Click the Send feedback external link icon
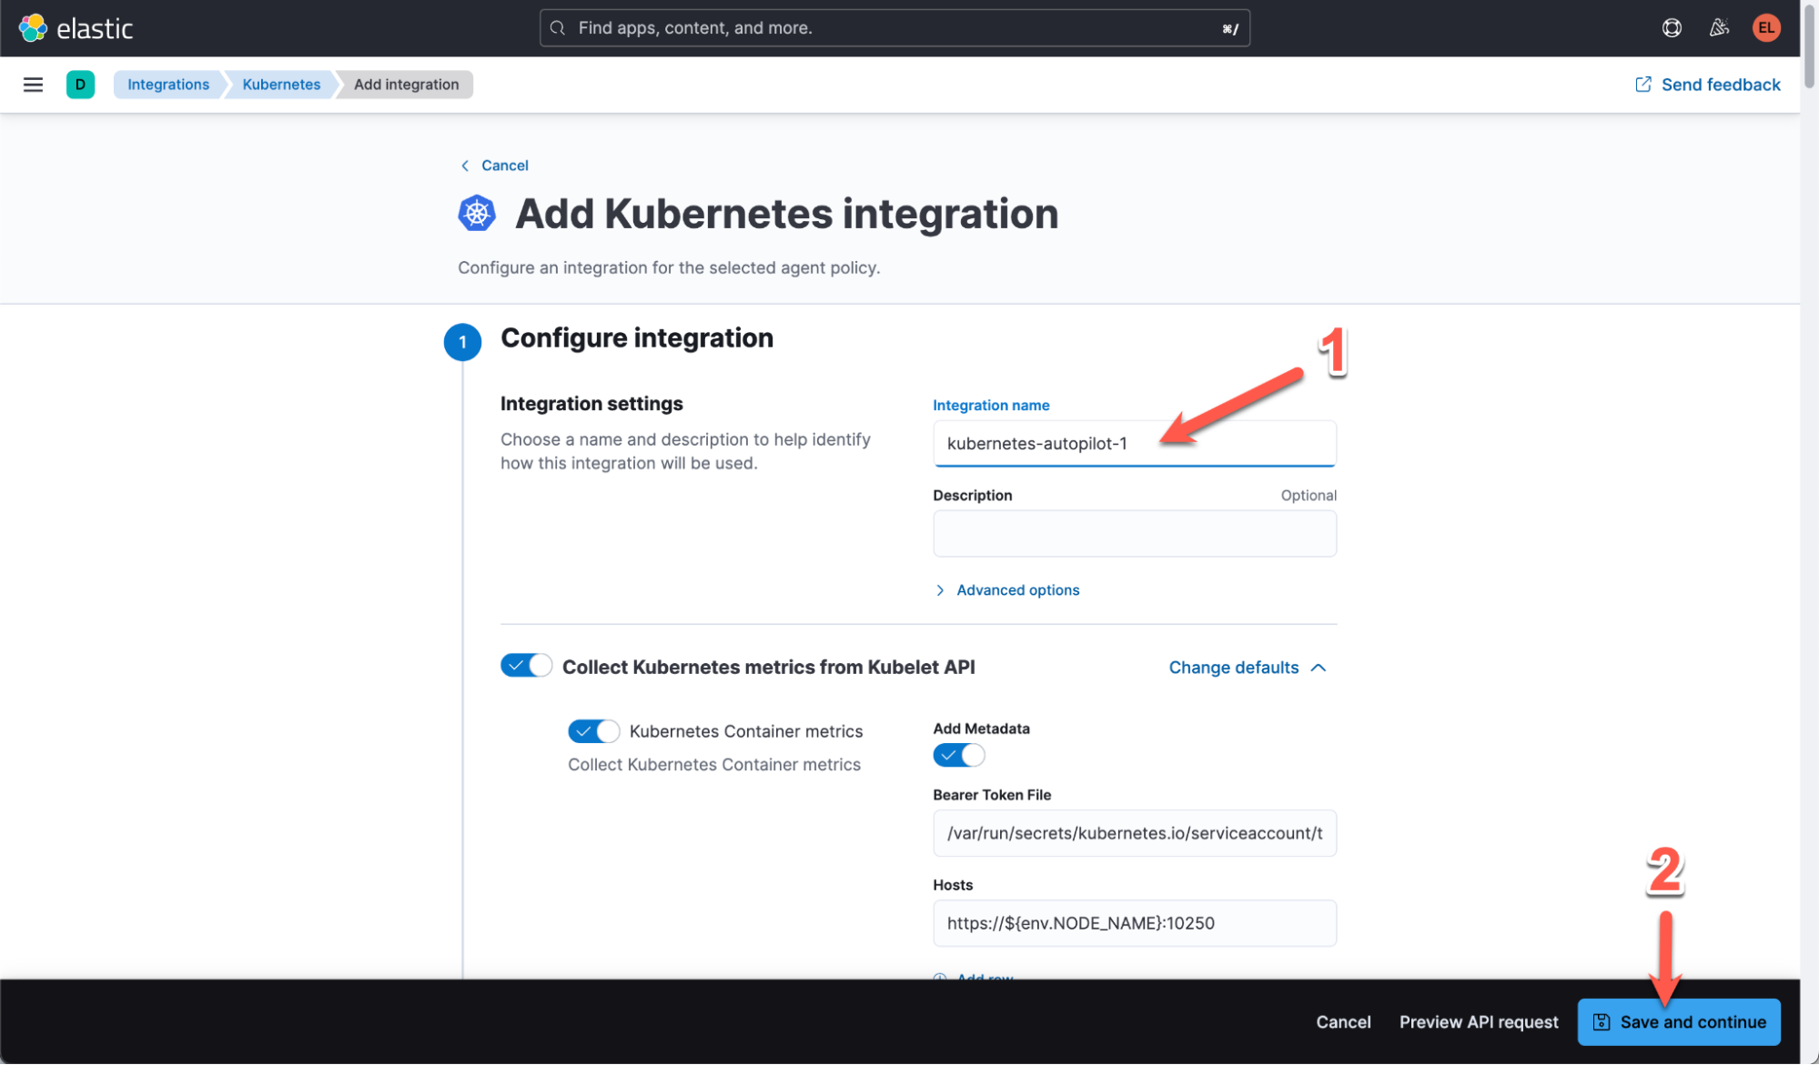 pyautogui.click(x=1643, y=85)
